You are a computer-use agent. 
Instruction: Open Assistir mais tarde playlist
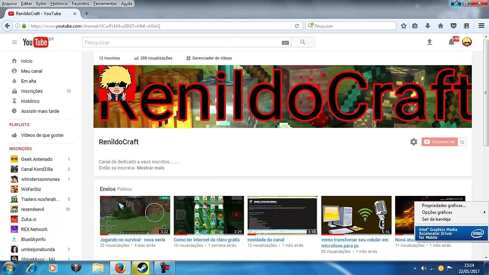tap(41, 111)
